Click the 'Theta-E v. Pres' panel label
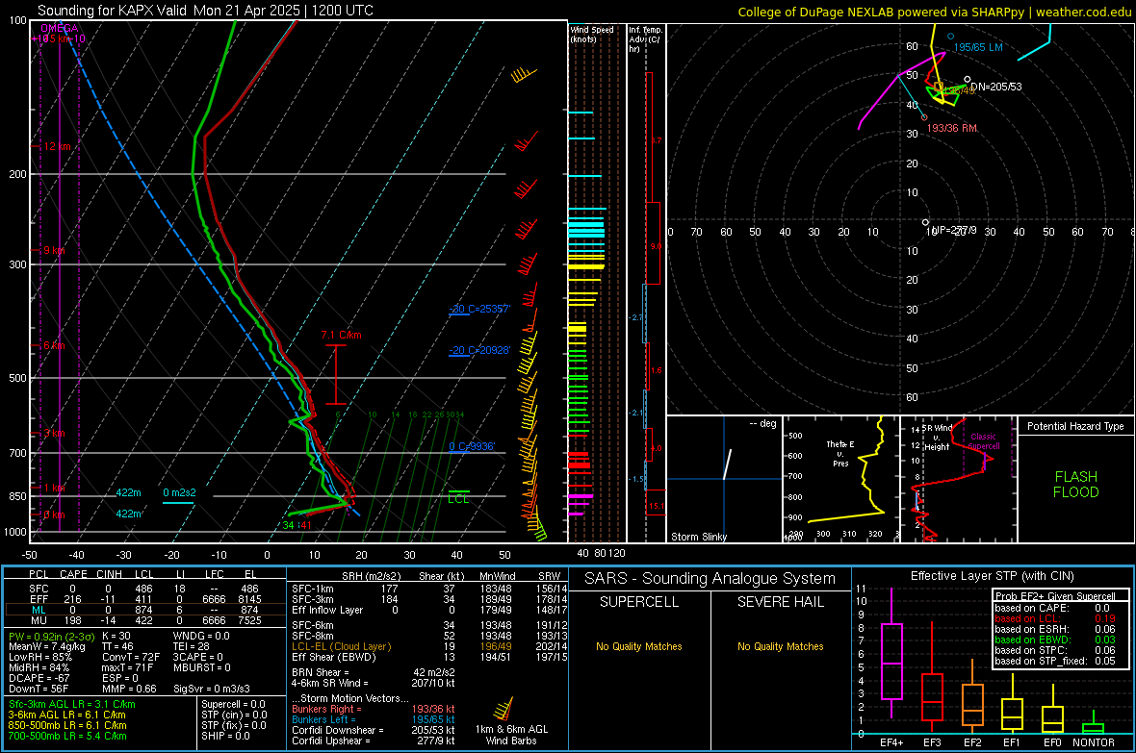 tap(840, 453)
